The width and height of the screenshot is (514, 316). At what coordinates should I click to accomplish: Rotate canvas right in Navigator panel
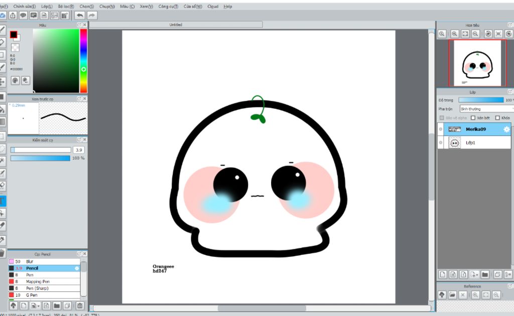point(508,34)
